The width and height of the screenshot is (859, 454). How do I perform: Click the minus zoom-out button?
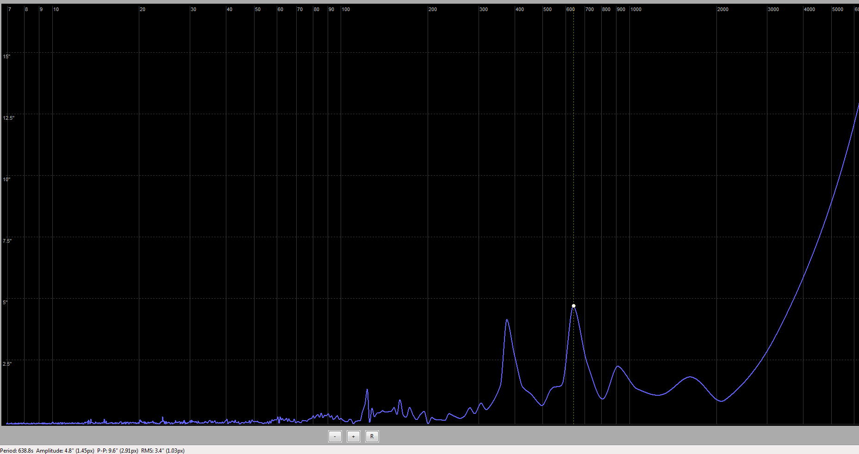click(335, 436)
